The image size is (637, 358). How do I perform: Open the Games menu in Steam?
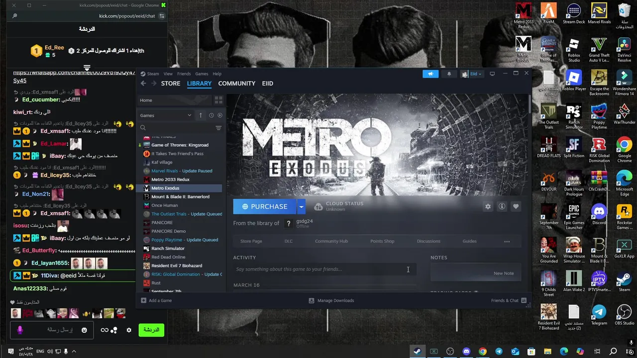click(x=202, y=74)
